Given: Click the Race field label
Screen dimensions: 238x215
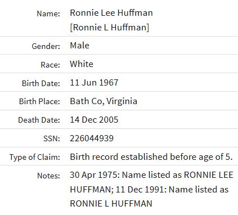Looking at the screenshot, I should [x=50, y=65].
